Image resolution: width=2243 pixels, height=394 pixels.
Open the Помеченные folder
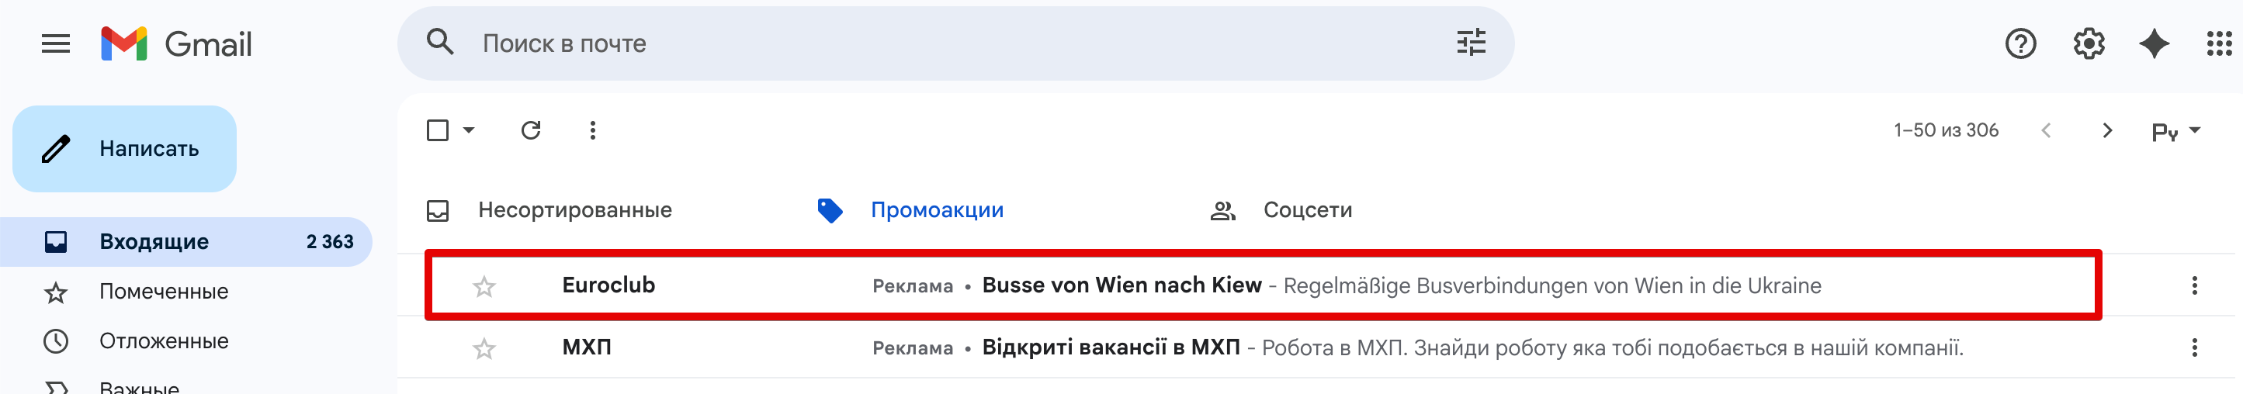164,292
